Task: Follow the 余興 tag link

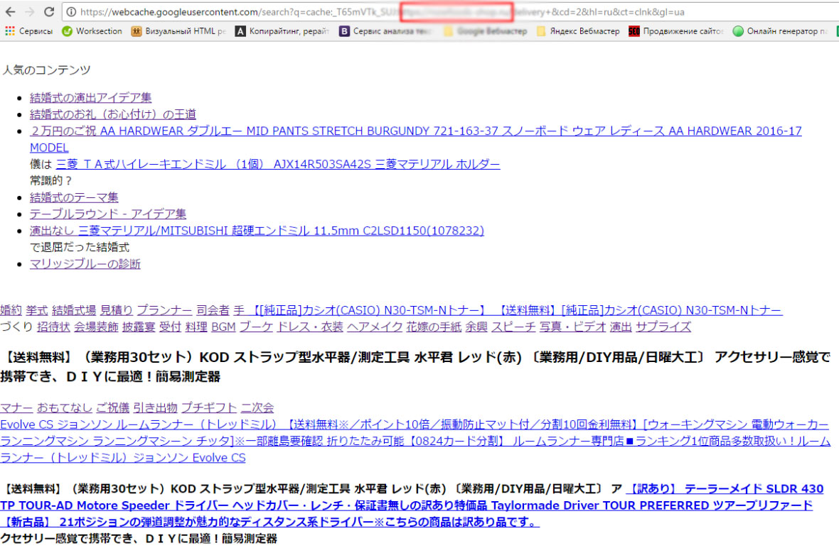Action: point(476,327)
